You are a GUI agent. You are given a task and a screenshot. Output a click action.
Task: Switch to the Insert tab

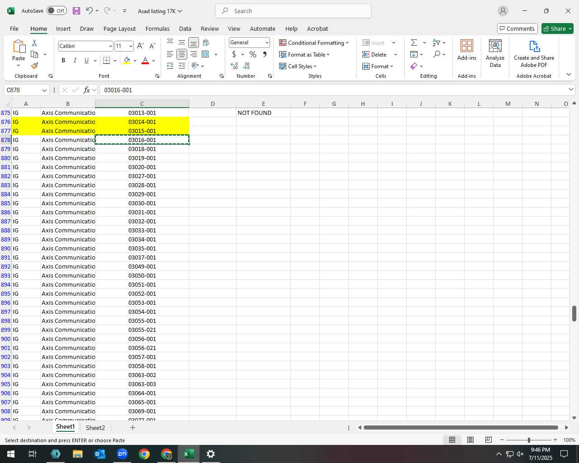pos(63,28)
